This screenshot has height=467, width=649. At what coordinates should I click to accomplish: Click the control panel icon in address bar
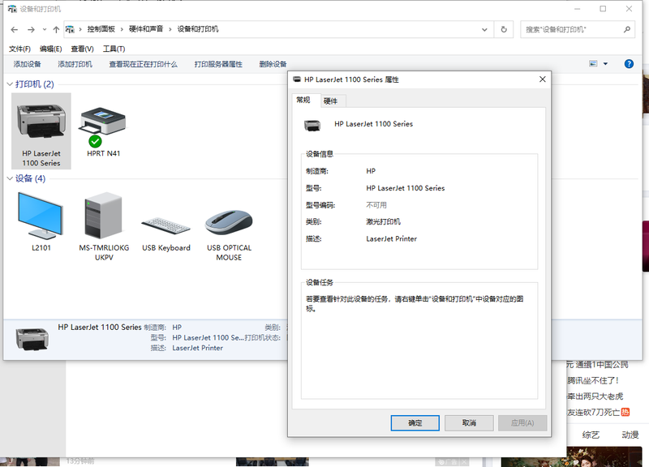pyautogui.click(x=70, y=29)
